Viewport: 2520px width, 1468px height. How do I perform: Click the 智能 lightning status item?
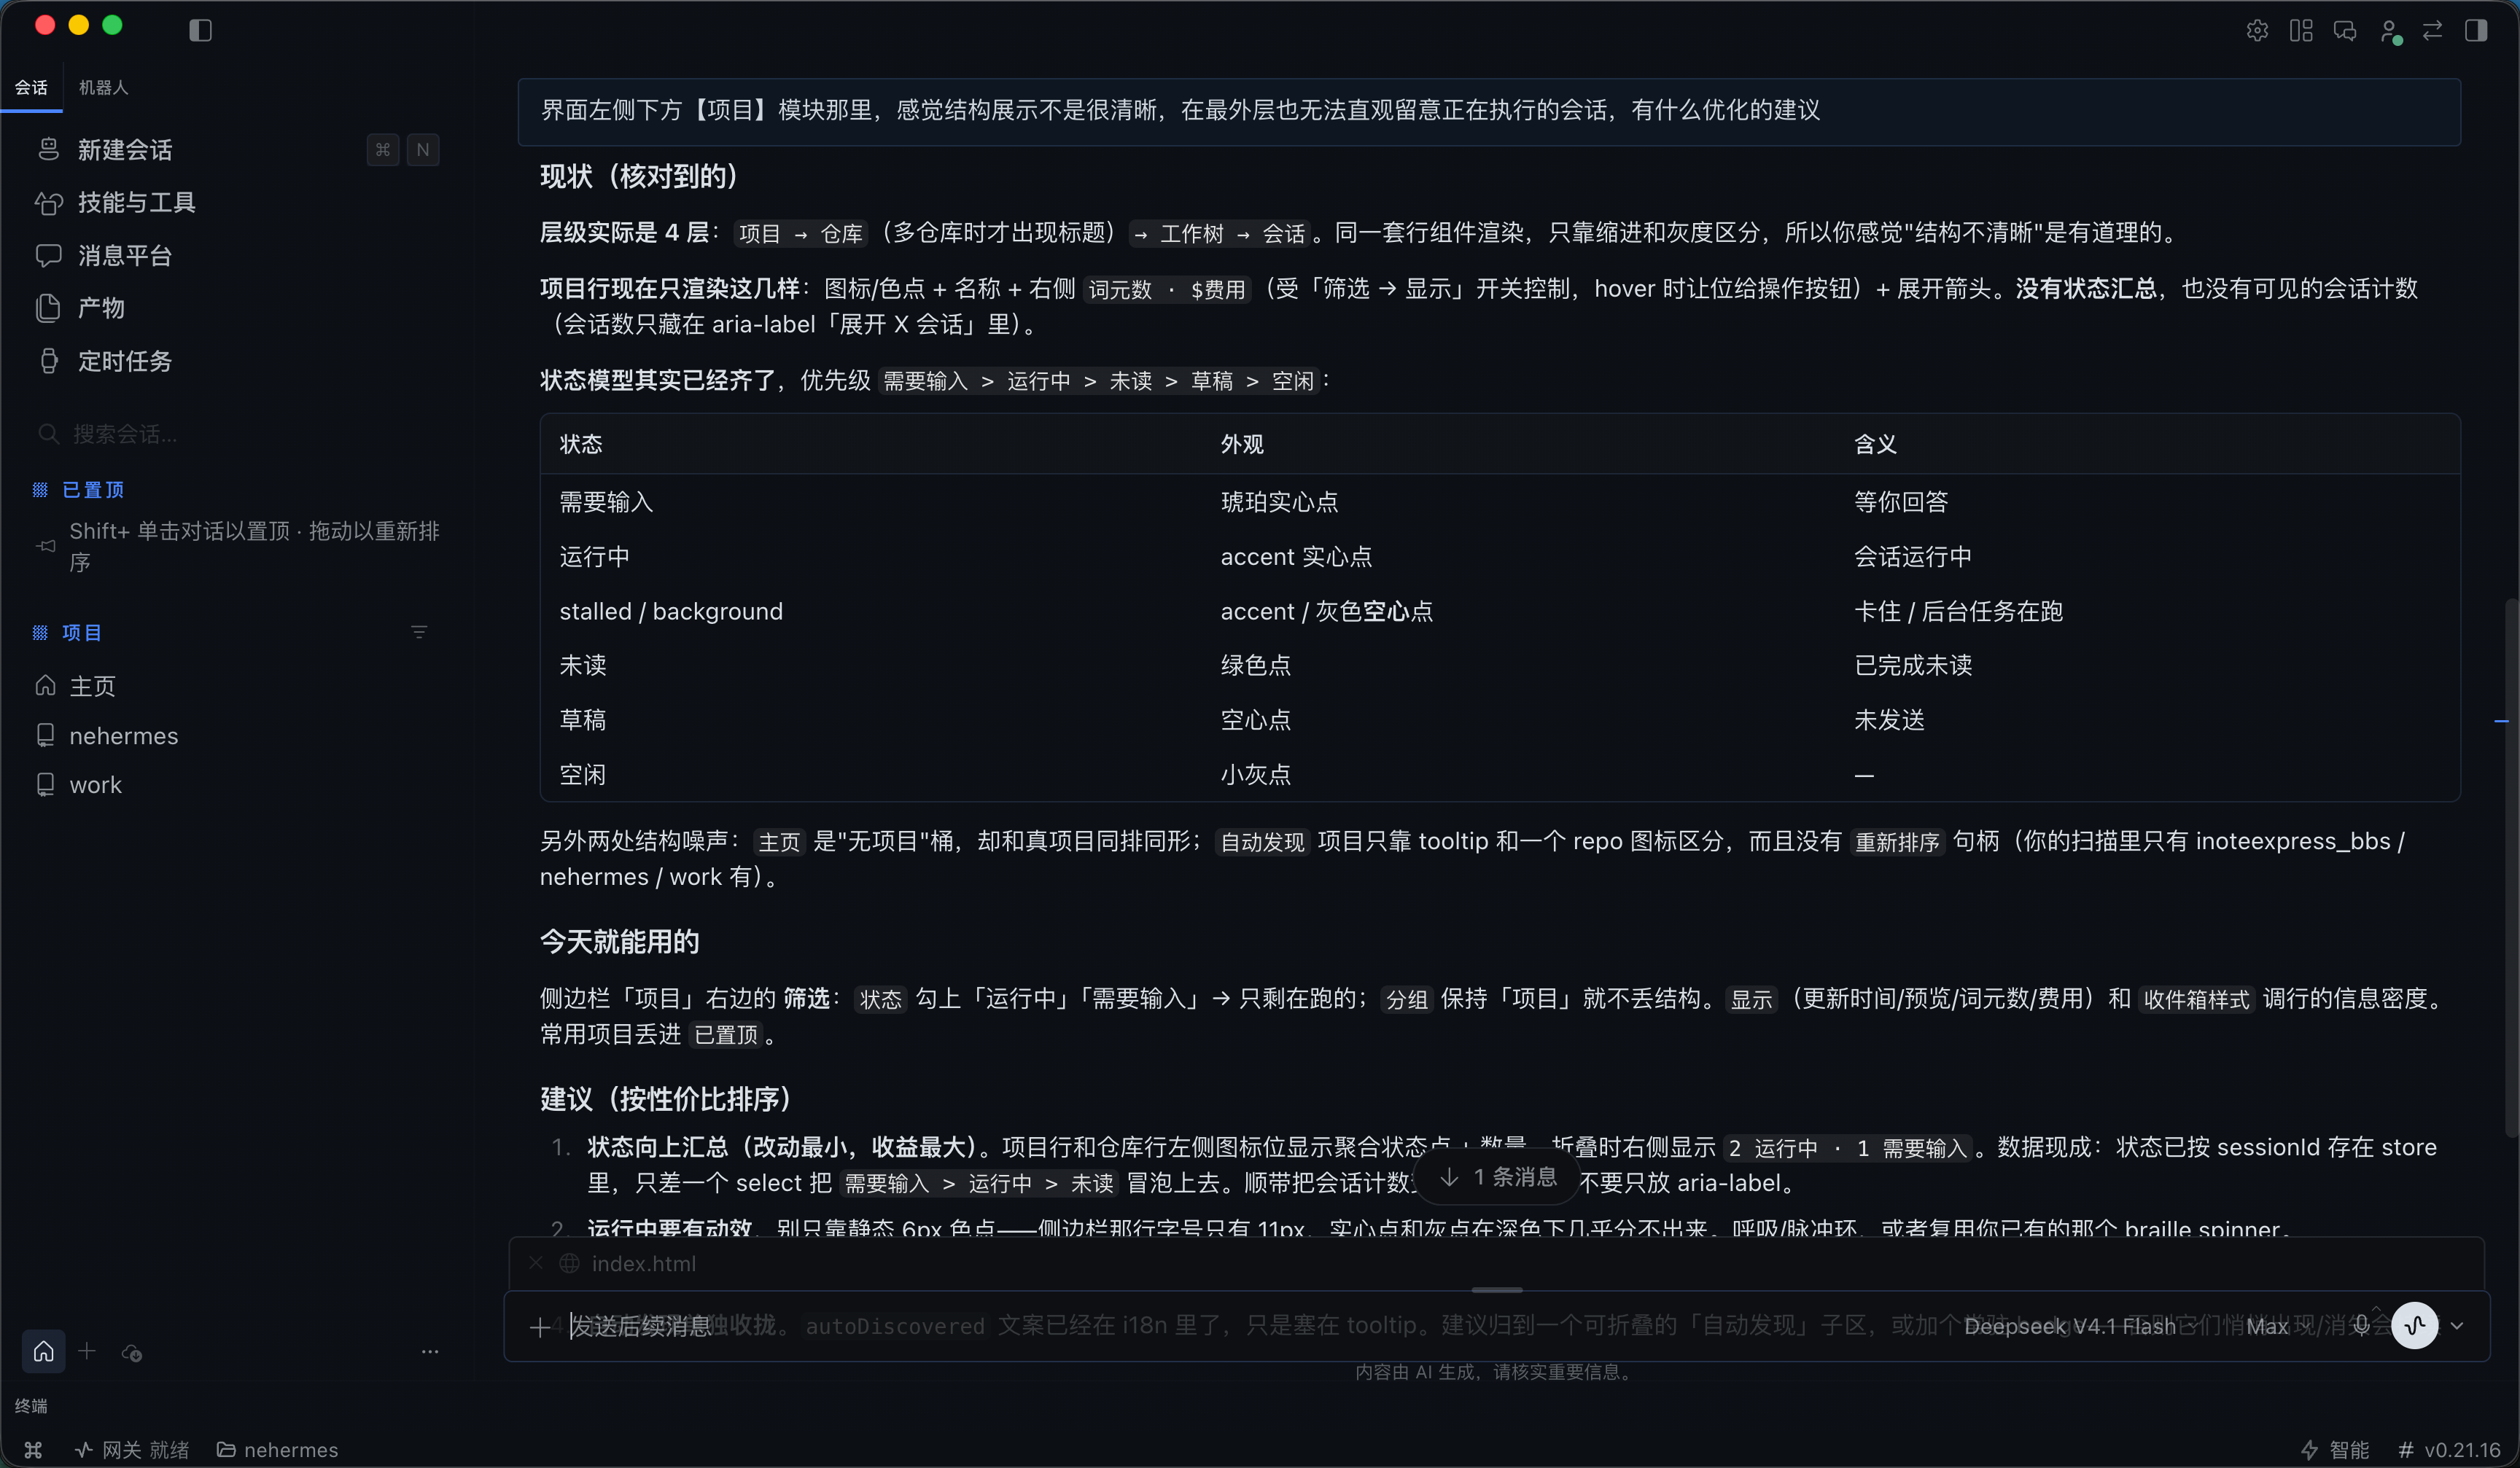(2334, 1450)
